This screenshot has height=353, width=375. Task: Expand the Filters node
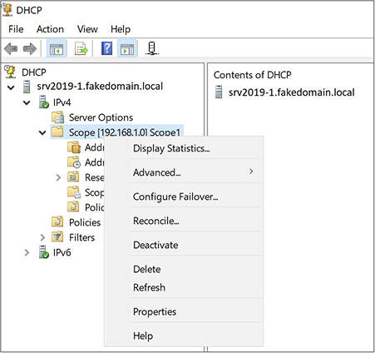[42, 237]
